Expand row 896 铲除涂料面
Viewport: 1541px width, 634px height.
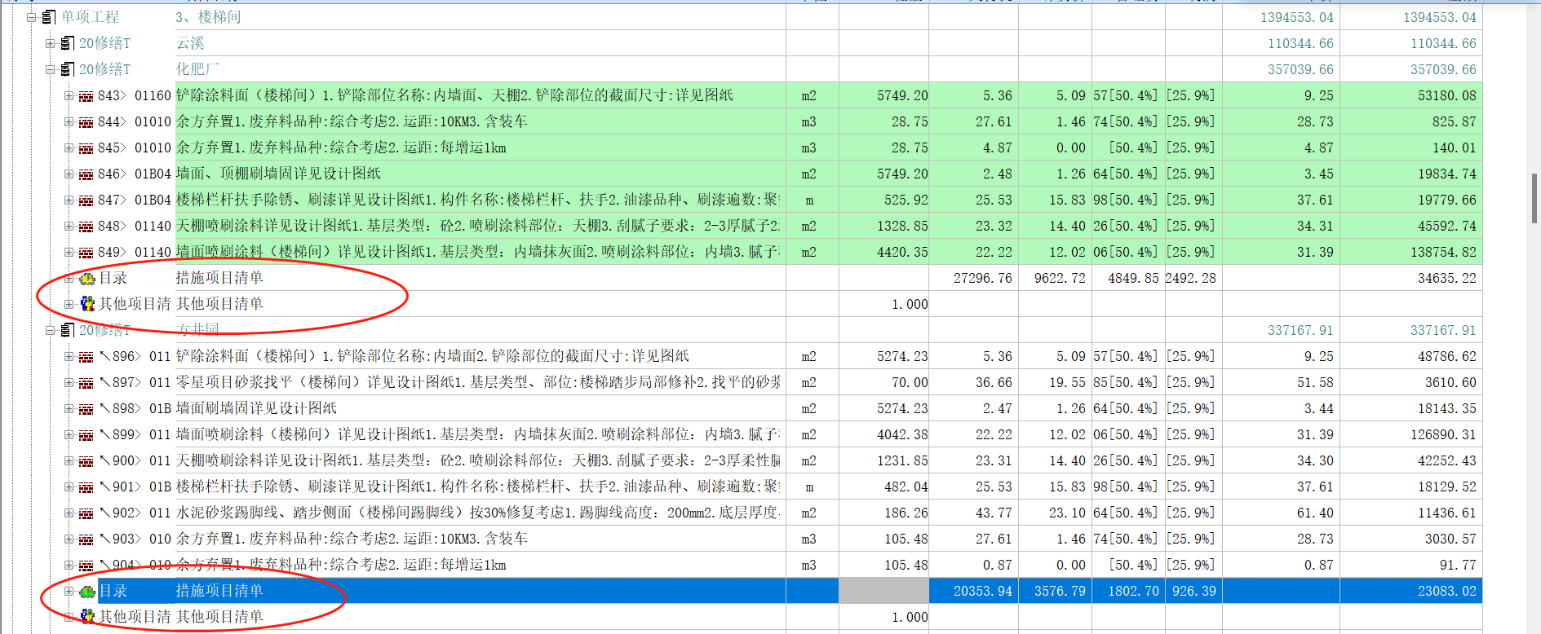click(x=69, y=356)
